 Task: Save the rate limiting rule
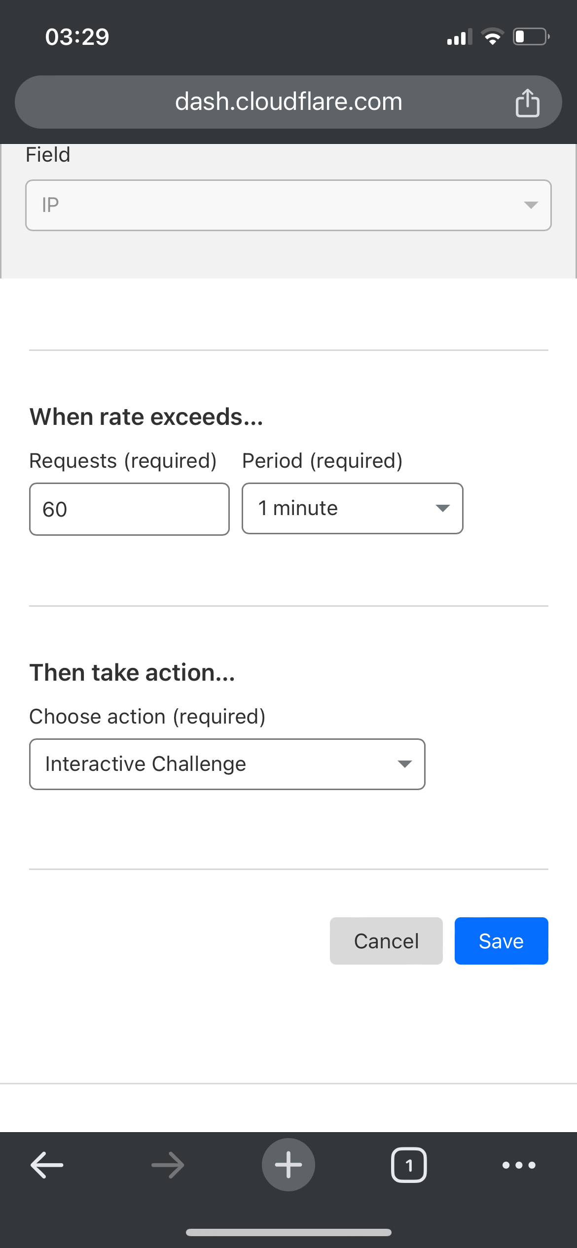click(x=501, y=941)
